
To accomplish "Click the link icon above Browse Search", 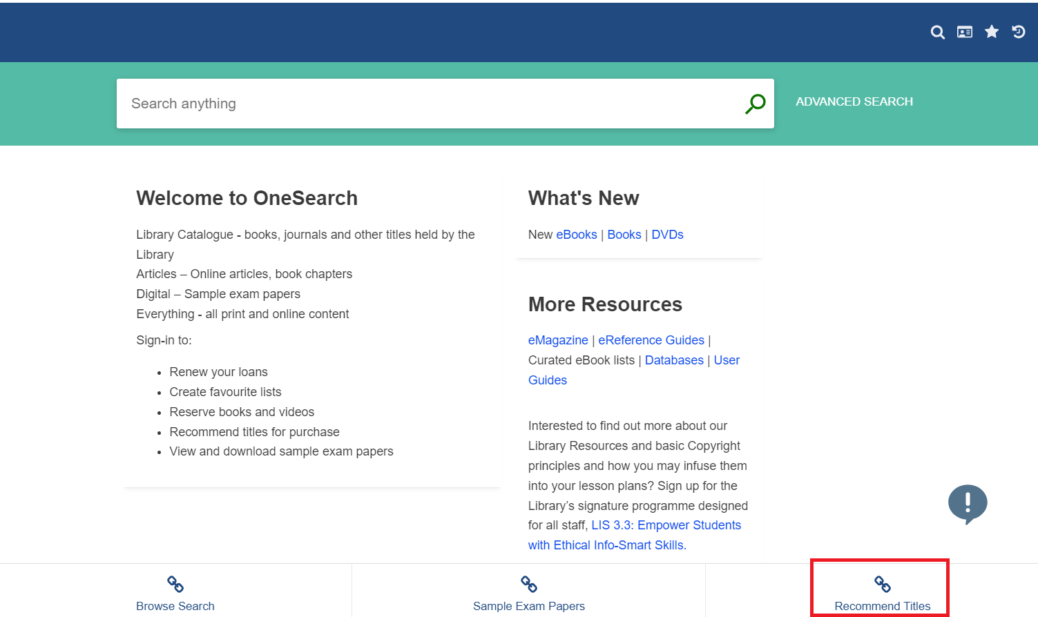I will click(x=175, y=583).
